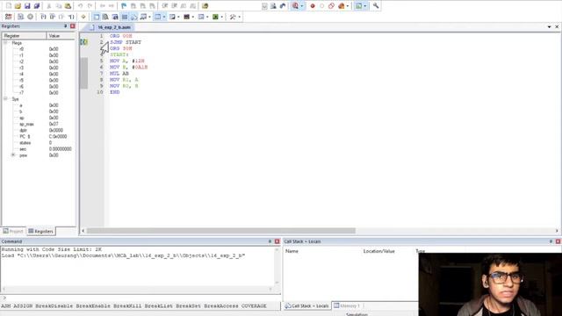Open a file using the folder icon
The height and width of the screenshot is (316, 562).
pos(18,6)
